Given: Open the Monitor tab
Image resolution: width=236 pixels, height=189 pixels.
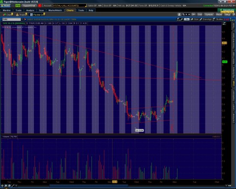Looking at the screenshot, I should (x=7, y=10).
